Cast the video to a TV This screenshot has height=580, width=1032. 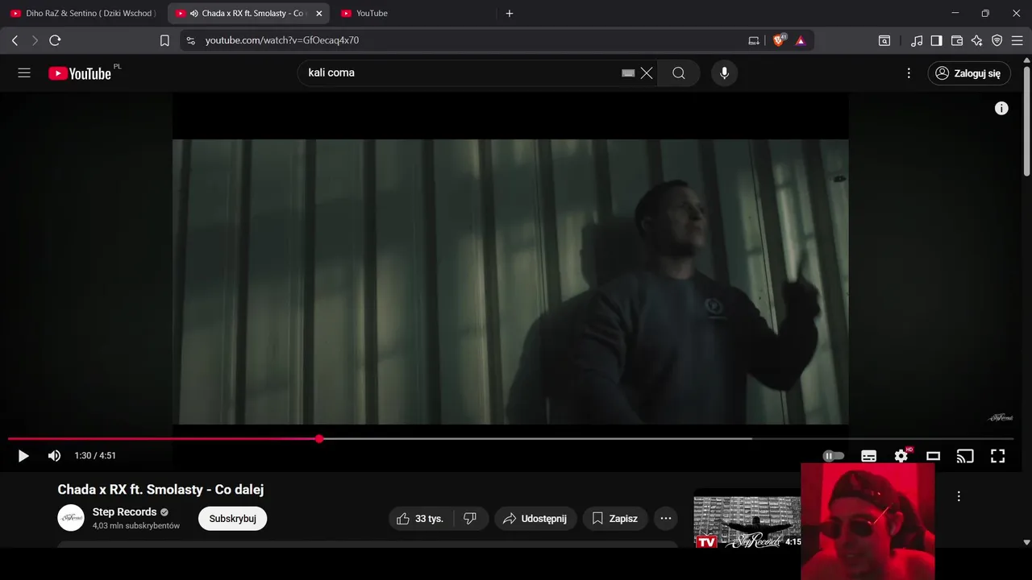point(965,456)
